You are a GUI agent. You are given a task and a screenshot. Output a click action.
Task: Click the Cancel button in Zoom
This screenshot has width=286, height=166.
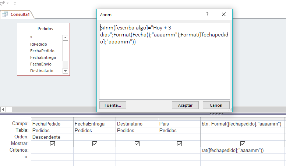(216, 105)
